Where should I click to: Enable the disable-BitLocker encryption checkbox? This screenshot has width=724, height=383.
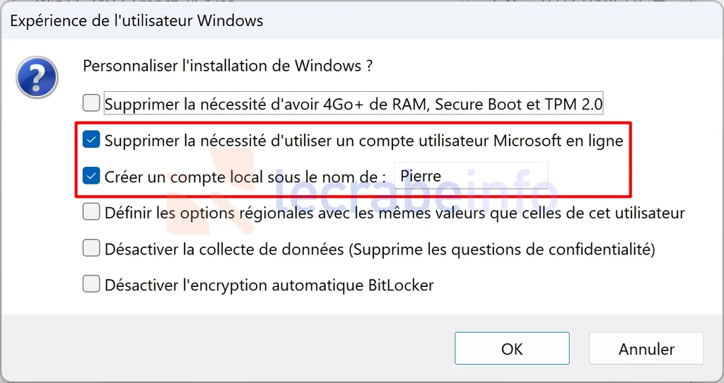click(91, 285)
